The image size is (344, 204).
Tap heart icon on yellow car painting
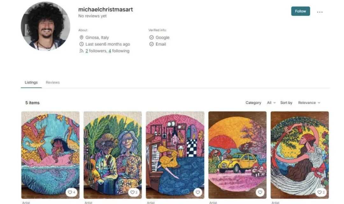(260, 192)
